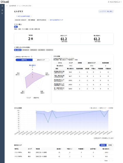The width and height of the screenshot is (123, 163).
Task: Sort table by 不備複数 column
Action: click(x=81, y=149)
